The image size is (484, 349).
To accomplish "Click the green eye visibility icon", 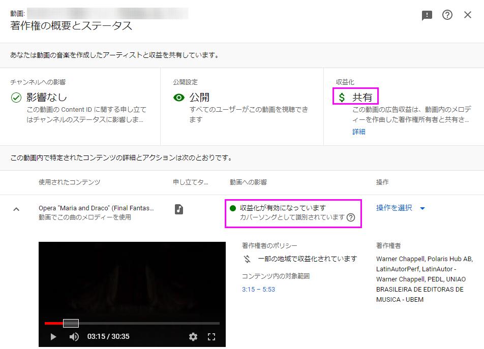I will [x=179, y=97].
